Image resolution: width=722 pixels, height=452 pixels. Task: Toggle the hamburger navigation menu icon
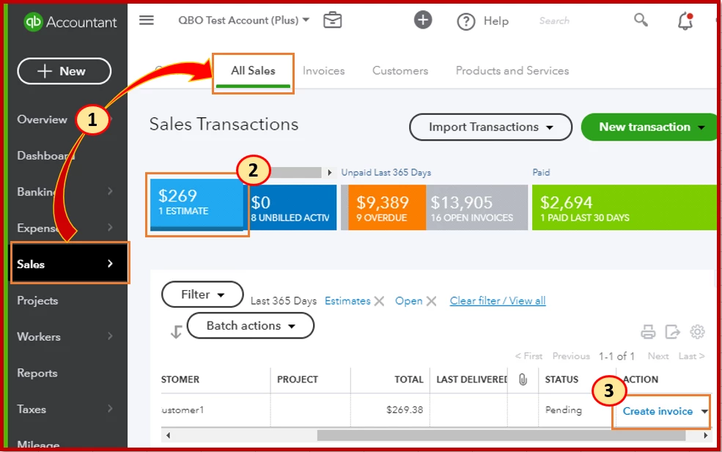[147, 21]
